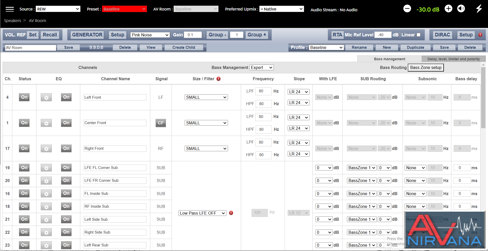Screen dimensions: 488x251
Task: Click Create Child button
Action: click(x=184, y=47)
